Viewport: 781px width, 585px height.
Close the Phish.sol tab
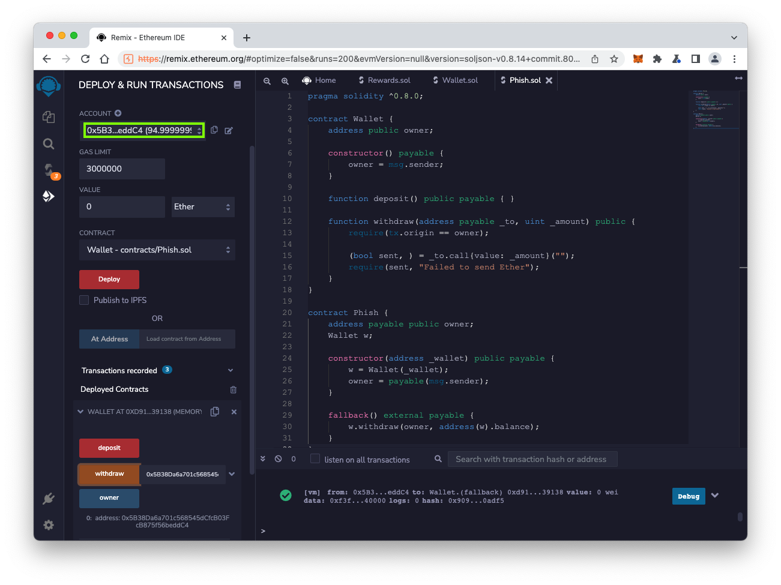pos(549,80)
